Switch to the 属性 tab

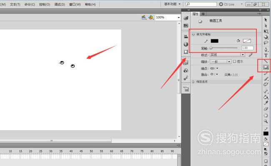tap(195, 14)
